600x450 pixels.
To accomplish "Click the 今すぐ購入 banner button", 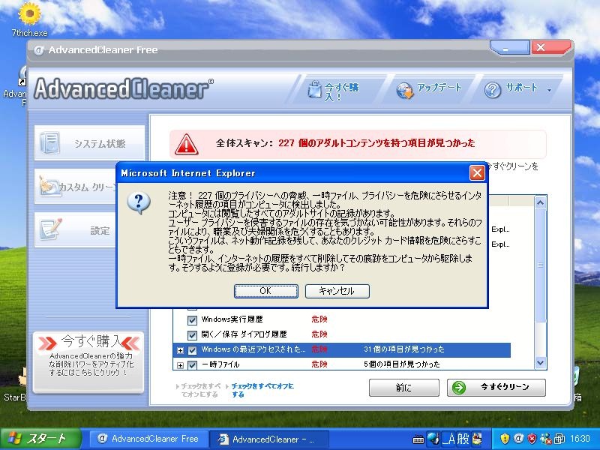I will coord(88,362).
